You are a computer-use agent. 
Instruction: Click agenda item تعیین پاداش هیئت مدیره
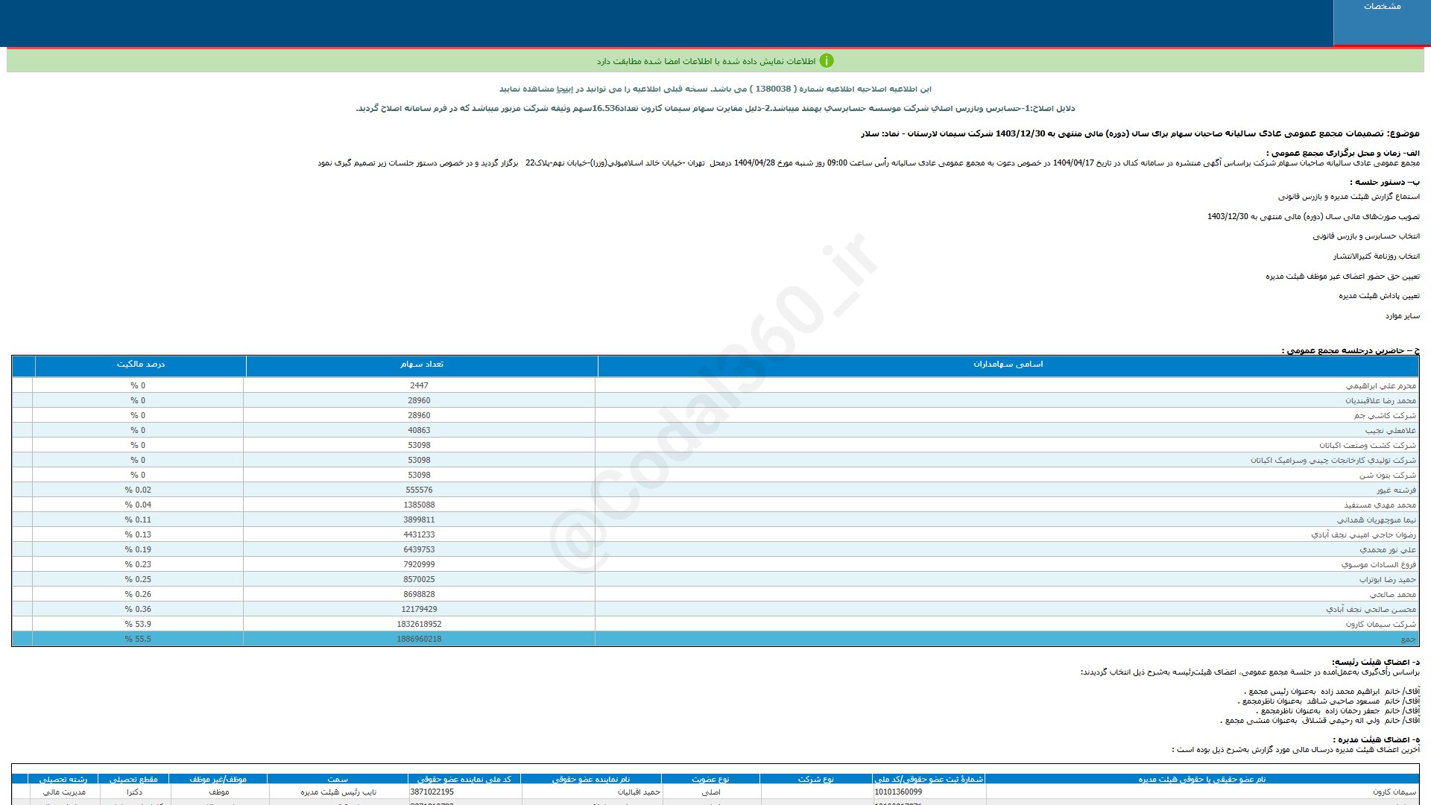pyautogui.click(x=1379, y=296)
